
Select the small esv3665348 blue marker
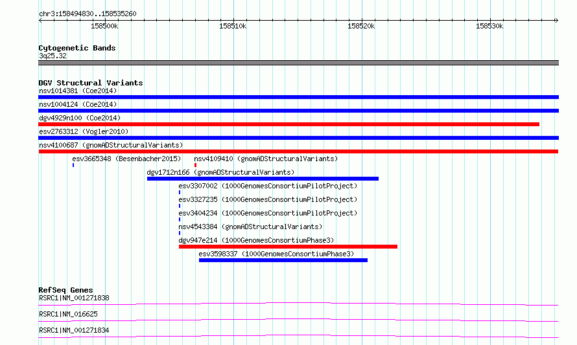tap(73, 165)
